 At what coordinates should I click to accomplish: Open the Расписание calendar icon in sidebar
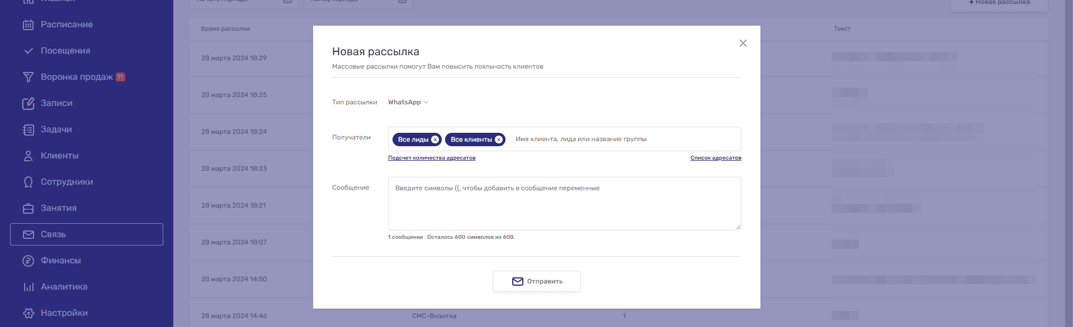coord(28,25)
